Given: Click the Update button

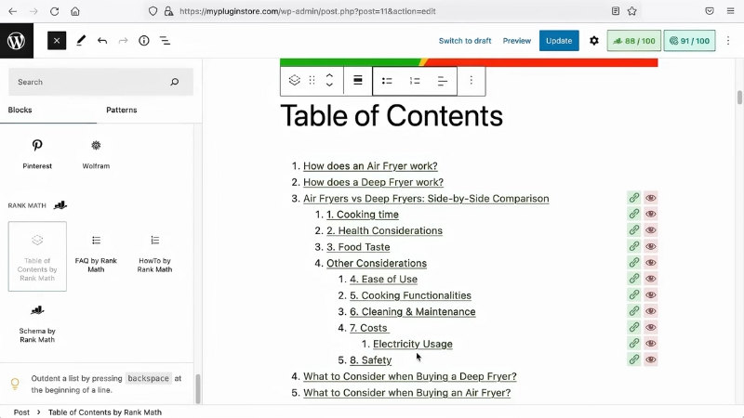Looking at the screenshot, I should point(559,41).
